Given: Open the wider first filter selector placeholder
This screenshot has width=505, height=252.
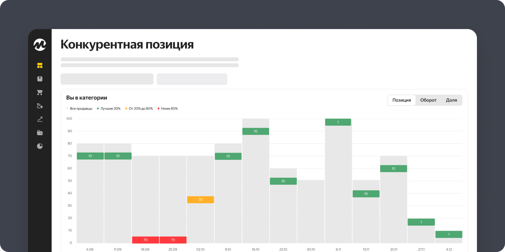Looking at the screenshot, I should [x=107, y=79].
